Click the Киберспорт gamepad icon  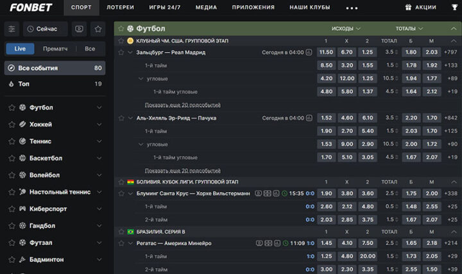point(22,209)
